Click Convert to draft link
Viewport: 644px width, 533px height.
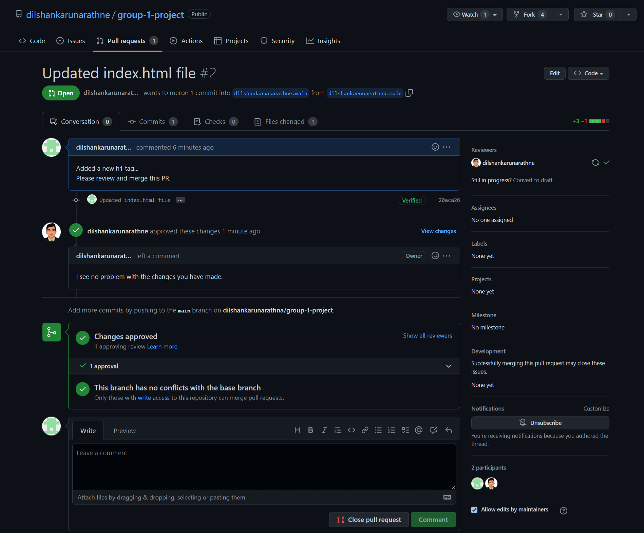(533, 180)
